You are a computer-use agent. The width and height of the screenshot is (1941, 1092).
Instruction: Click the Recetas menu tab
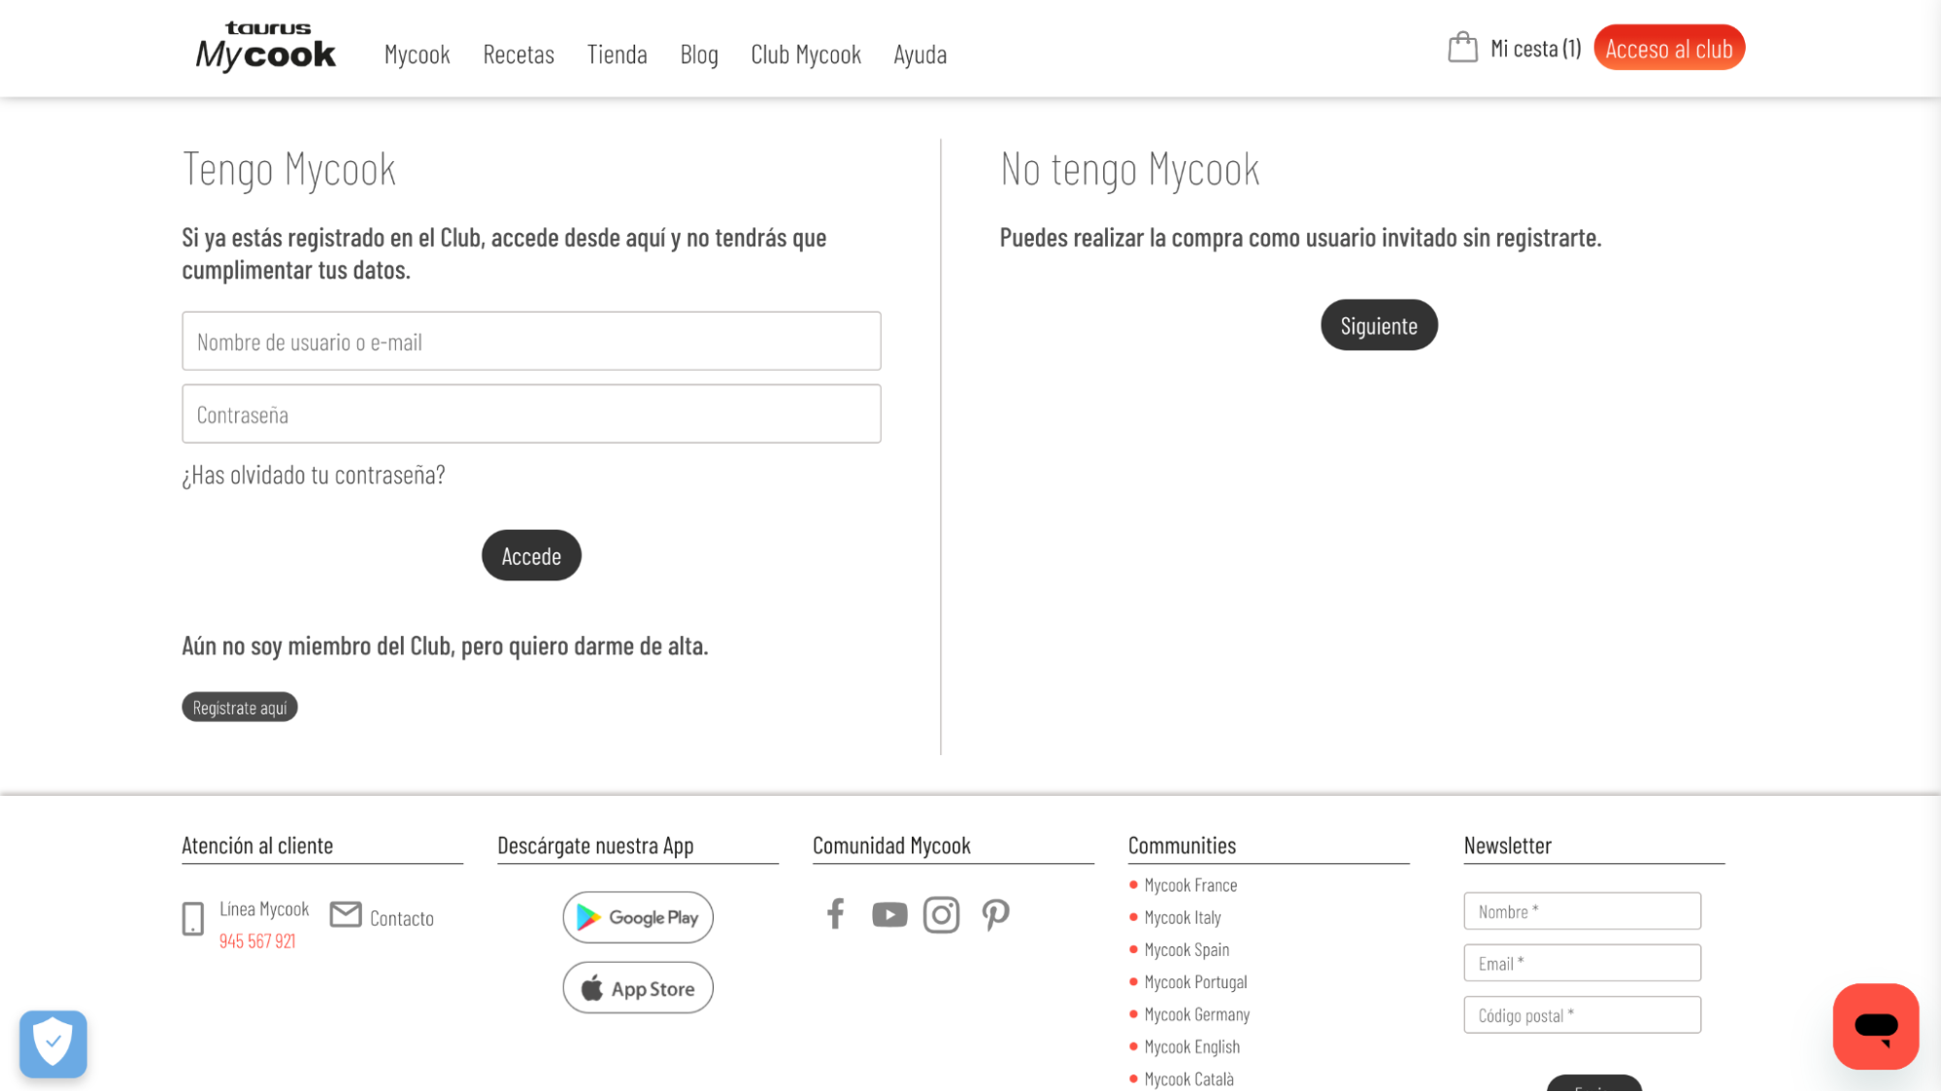coord(519,53)
